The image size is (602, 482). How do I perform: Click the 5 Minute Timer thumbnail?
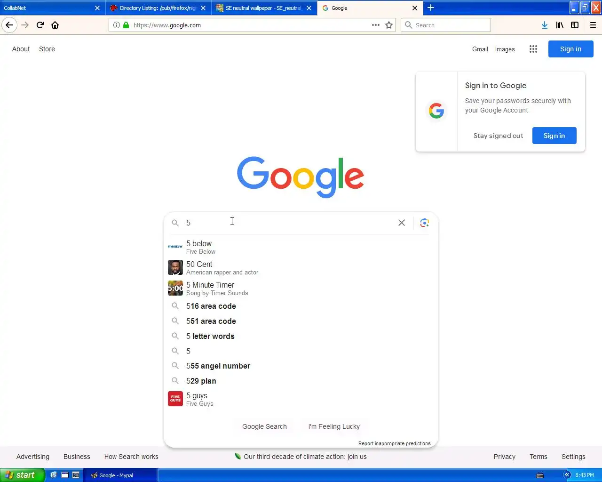175,288
